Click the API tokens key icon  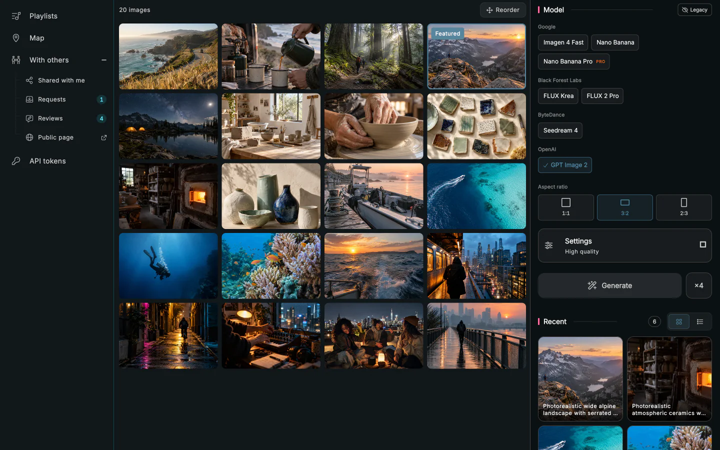pyautogui.click(x=16, y=161)
